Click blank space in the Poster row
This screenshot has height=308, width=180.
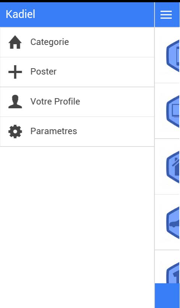coord(105,72)
